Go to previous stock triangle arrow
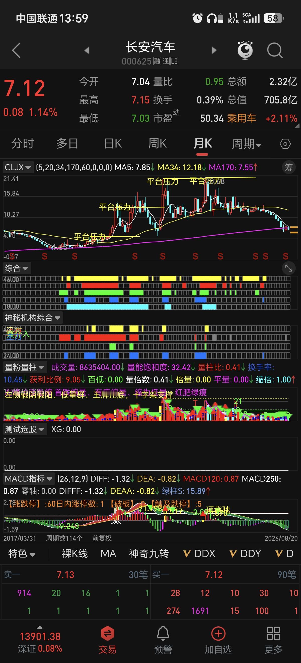The height and width of the screenshot is (663, 301). pyautogui.click(x=87, y=50)
